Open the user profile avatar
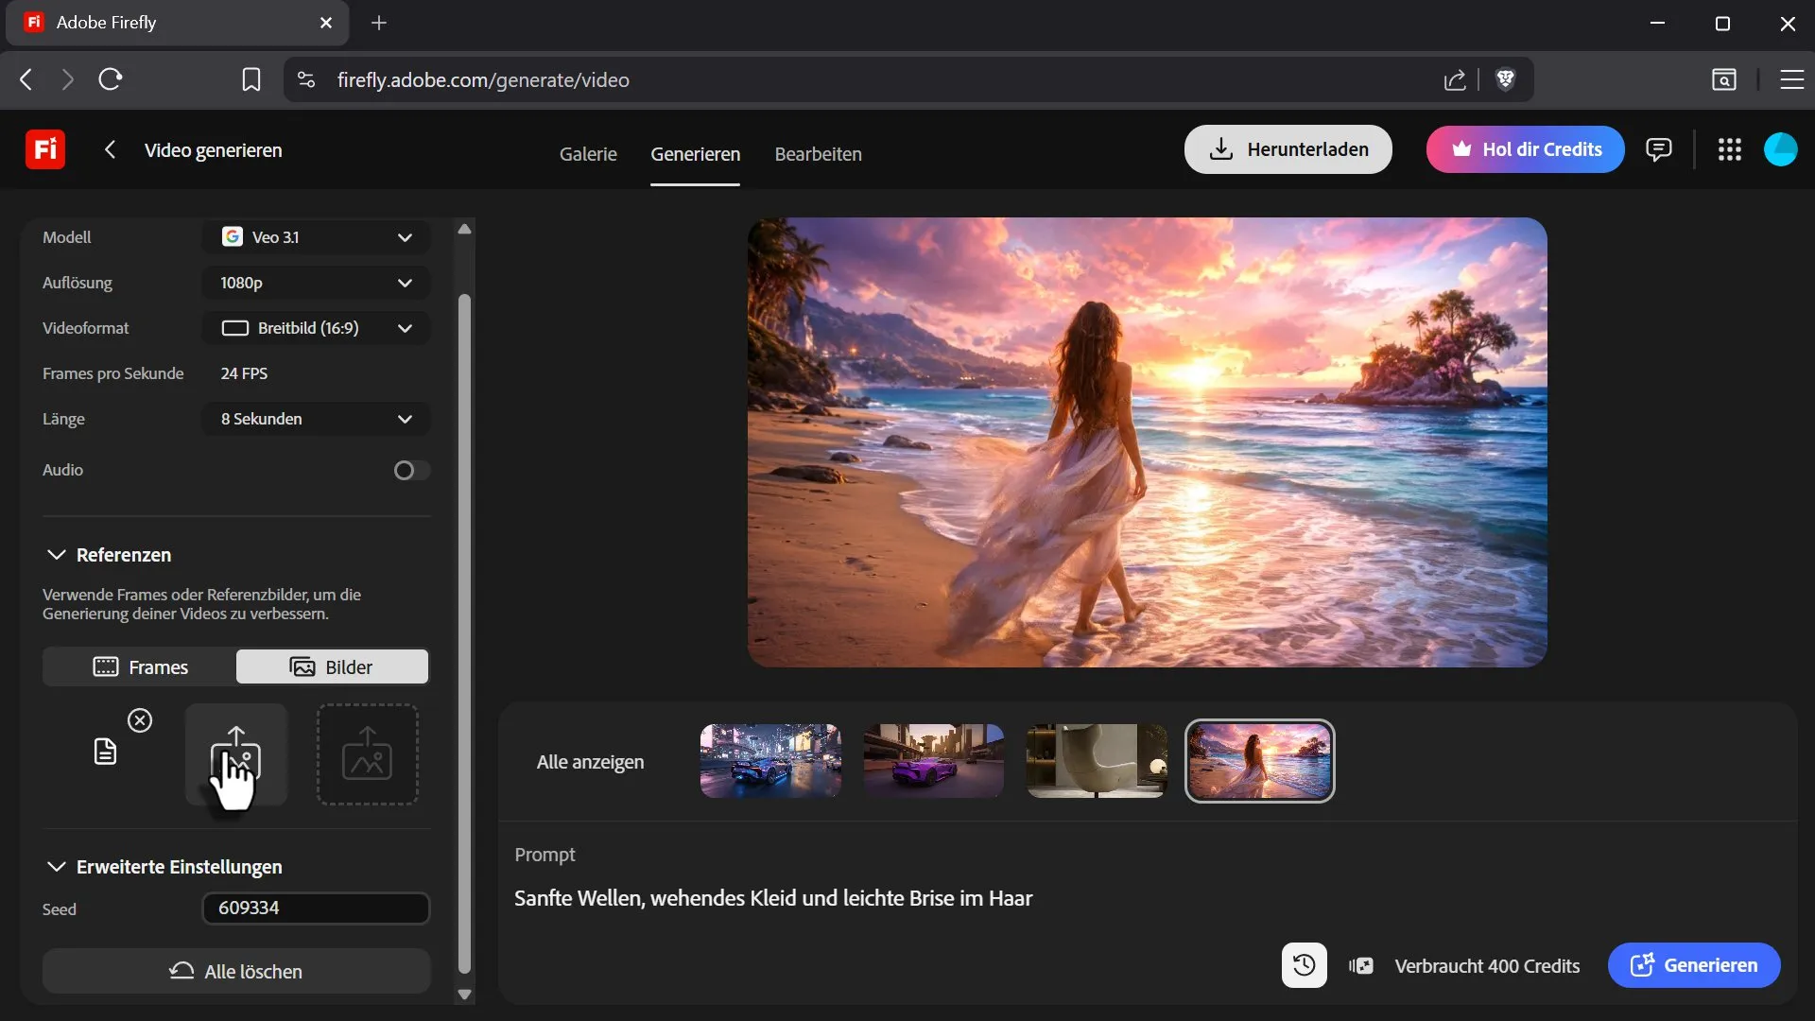This screenshot has height=1021, width=1815. click(1781, 149)
